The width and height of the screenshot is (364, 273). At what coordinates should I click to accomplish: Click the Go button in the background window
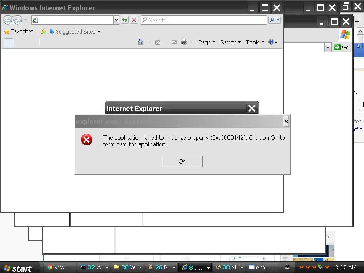(342, 47)
